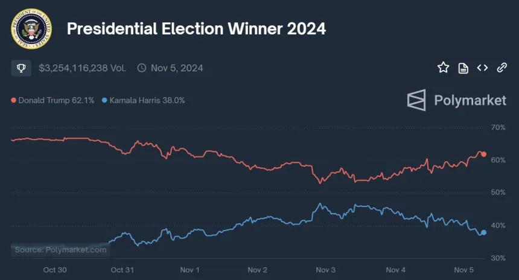
Task: Click the blue Harris line endpoint dot
Action: (483, 233)
